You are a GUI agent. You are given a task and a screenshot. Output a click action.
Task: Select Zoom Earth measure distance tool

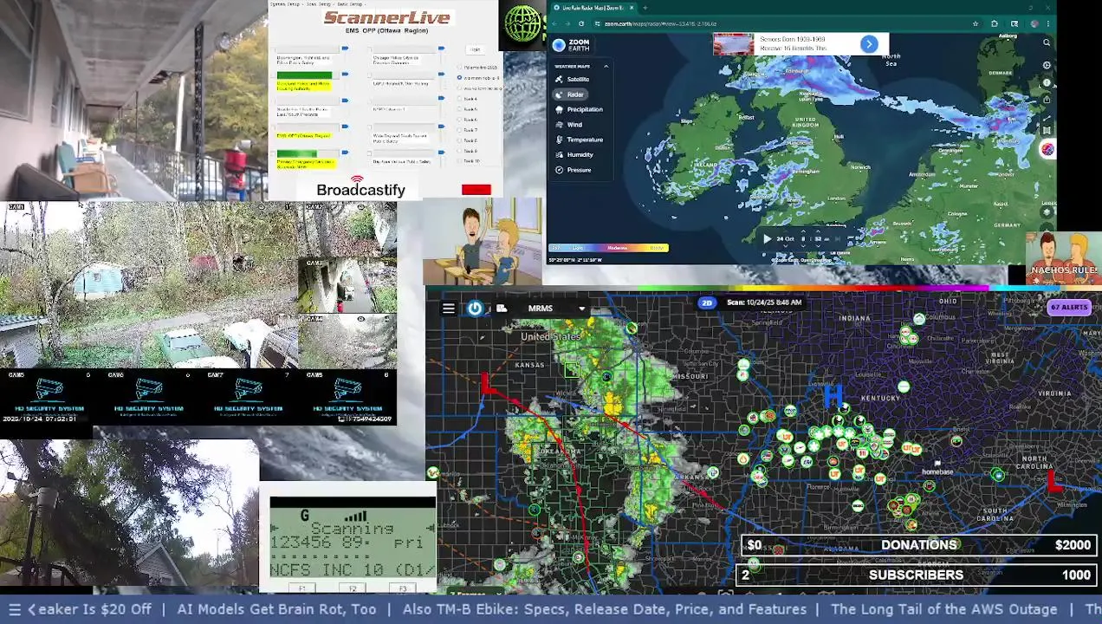(1047, 116)
